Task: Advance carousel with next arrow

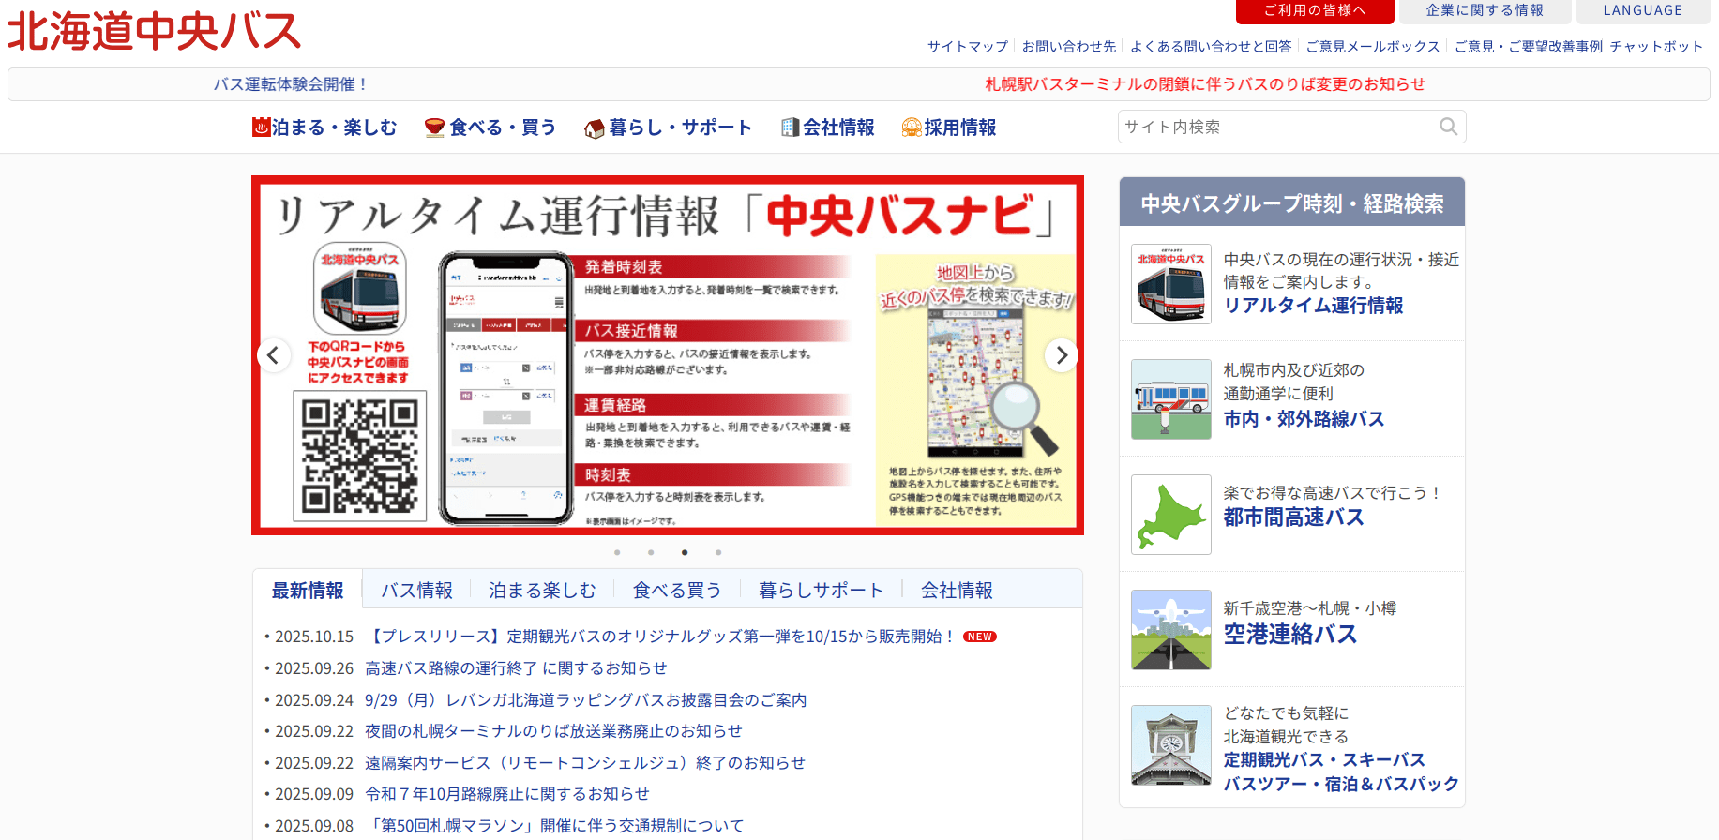Action: [1062, 355]
